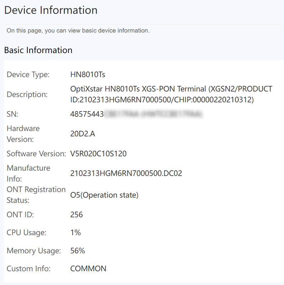The image size is (284, 285).
Task: Click the O5(Operation state) status value
Action: point(104,195)
